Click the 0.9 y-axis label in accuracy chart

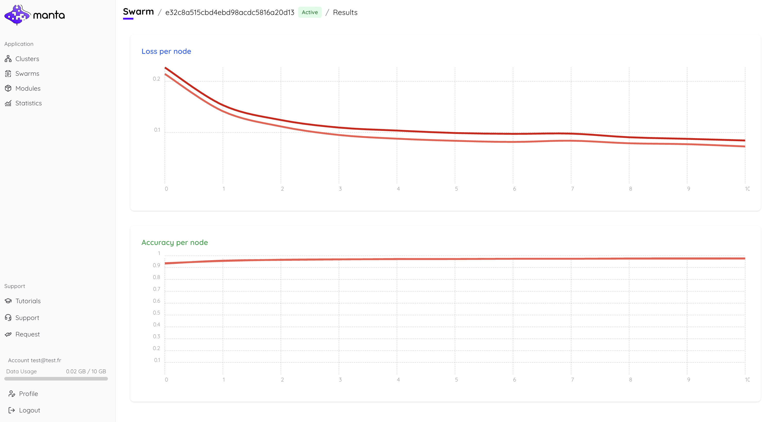pos(156,265)
